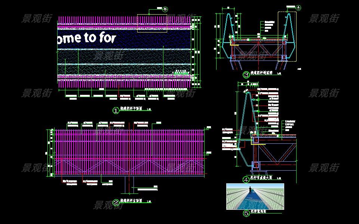Image resolution: width=359 pixels, height=224 pixels.
Task: Select the circled number 3 section marker
Action: pos(246,75)
